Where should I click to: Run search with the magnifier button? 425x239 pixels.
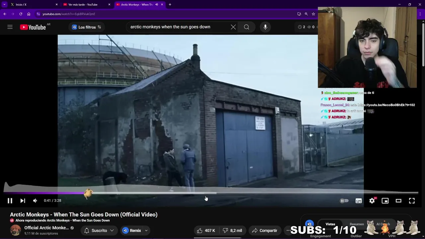[246, 27]
